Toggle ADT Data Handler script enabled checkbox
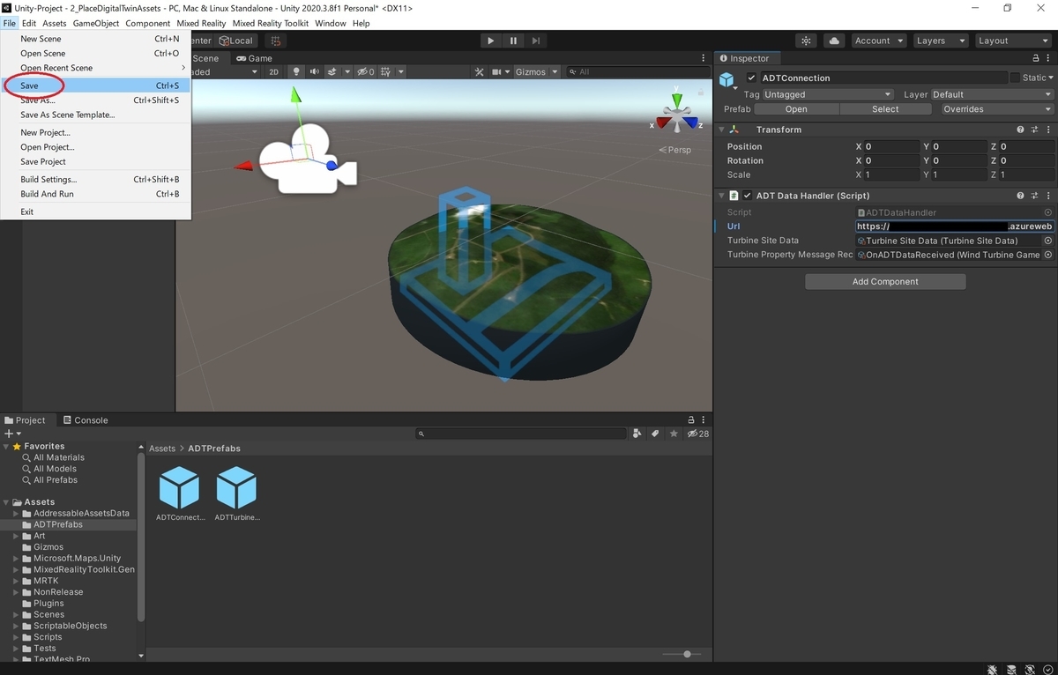Image resolution: width=1058 pixels, height=675 pixels. pyautogui.click(x=748, y=196)
